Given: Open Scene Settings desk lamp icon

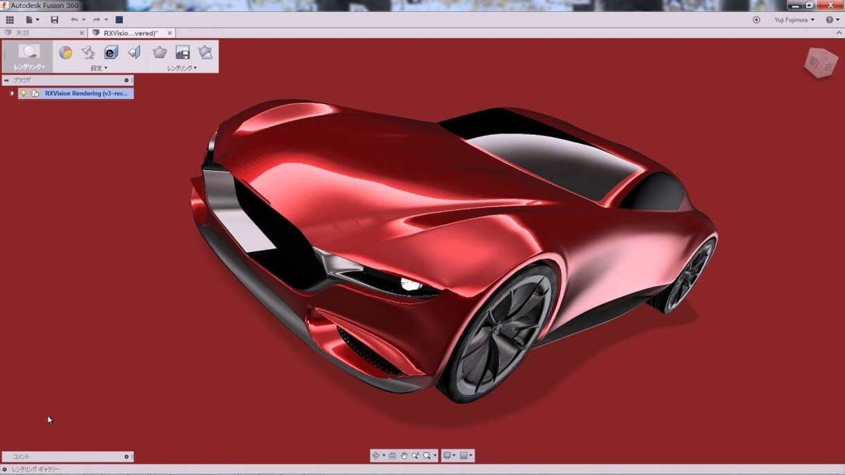Looking at the screenshot, I should click(x=88, y=53).
